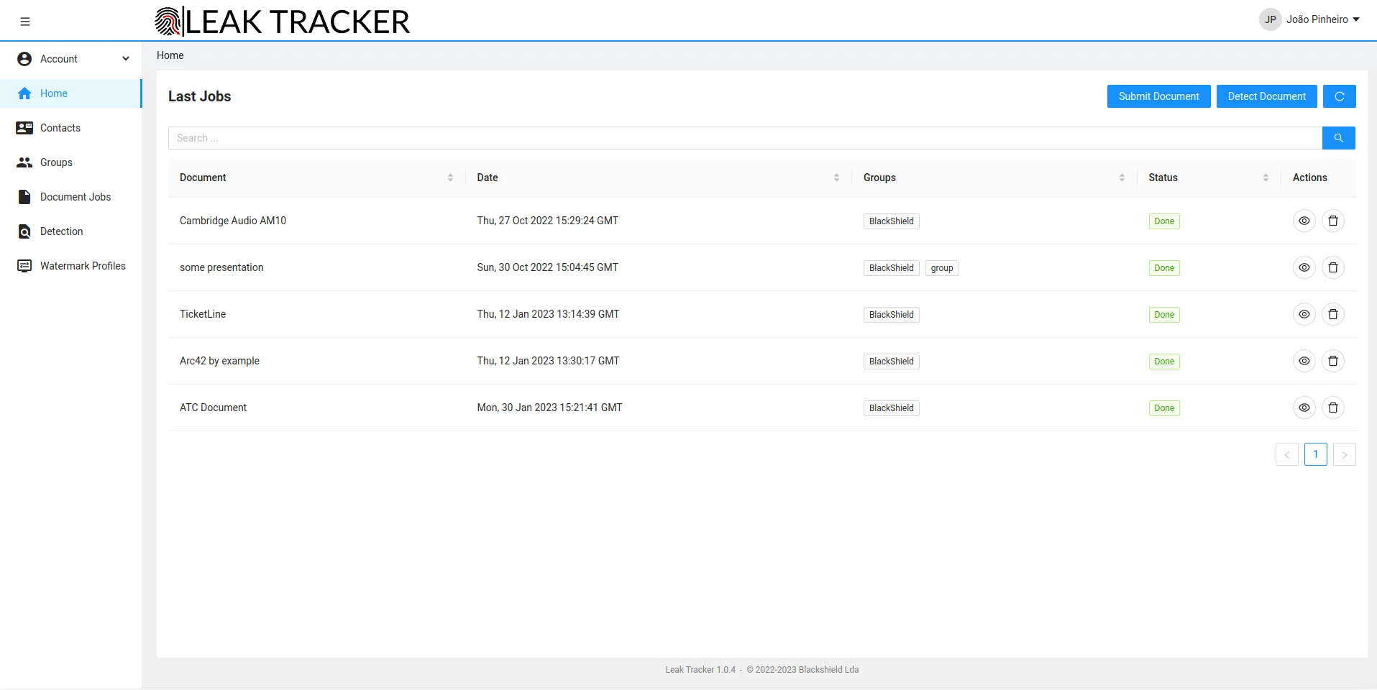
Task: Open Detection page
Action: coord(70,231)
